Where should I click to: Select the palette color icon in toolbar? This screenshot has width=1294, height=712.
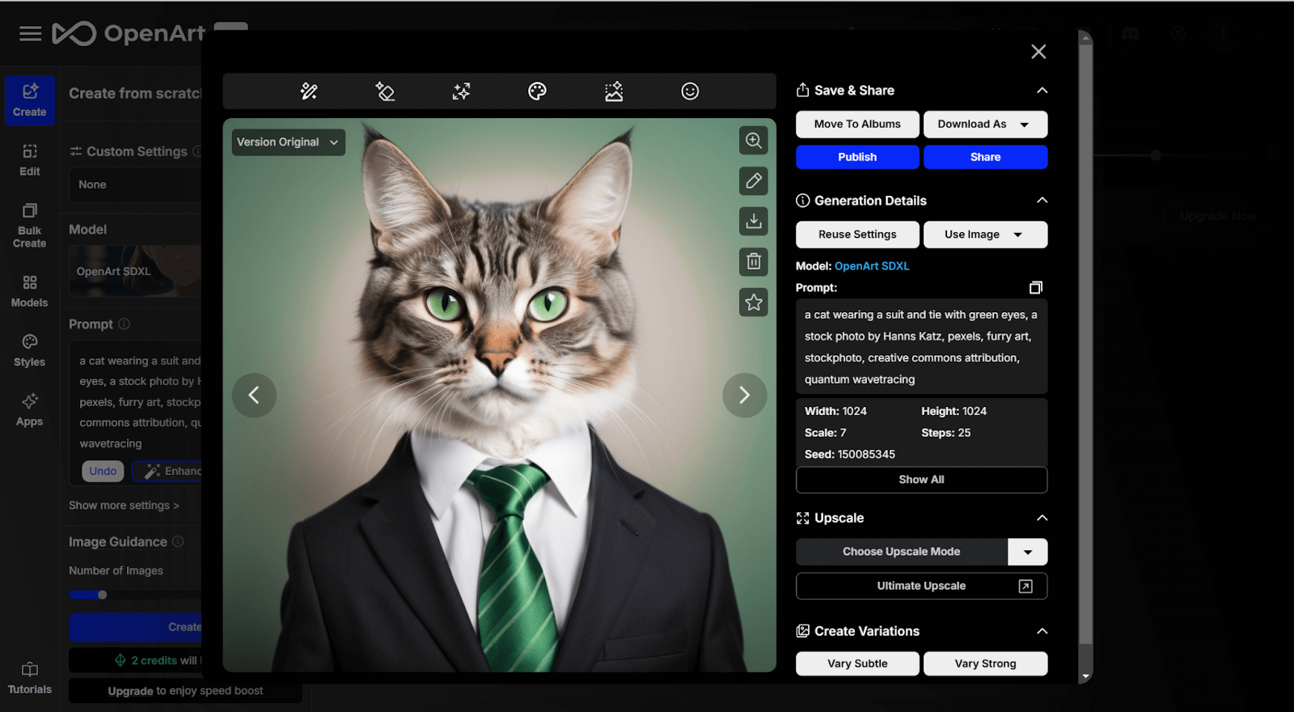tap(537, 91)
